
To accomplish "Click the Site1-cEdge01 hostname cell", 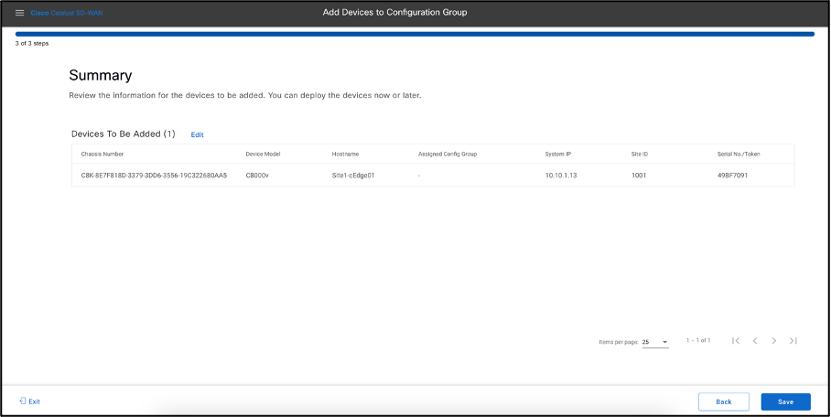I will (x=353, y=175).
